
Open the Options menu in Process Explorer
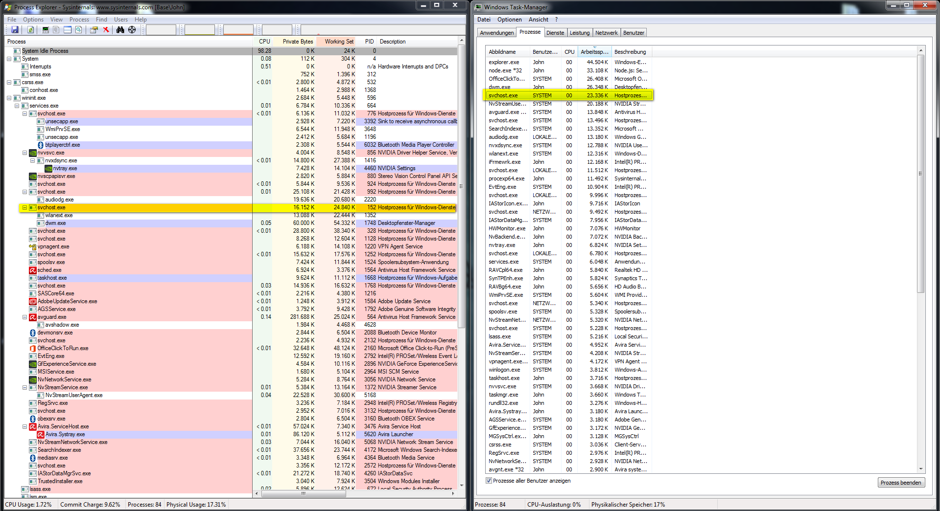pos(33,20)
